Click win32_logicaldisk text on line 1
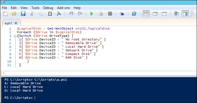The height and width of the screenshot is (103, 197). [93, 28]
